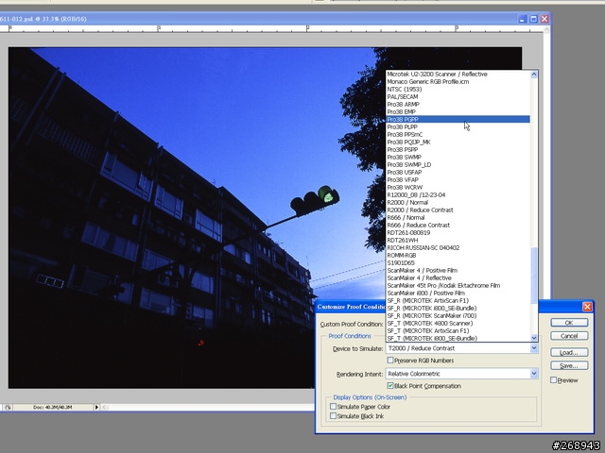Select Pro38 PSPP profile
Viewport: 605px width, 453px height.
tap(458, 149)
